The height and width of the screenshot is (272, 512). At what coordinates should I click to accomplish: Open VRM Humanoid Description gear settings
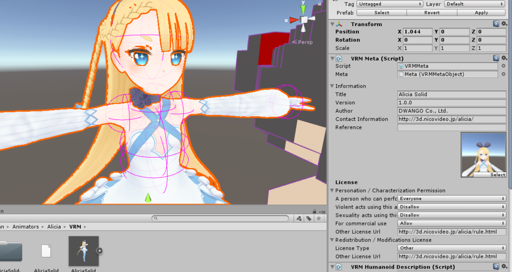click(504, 267)
